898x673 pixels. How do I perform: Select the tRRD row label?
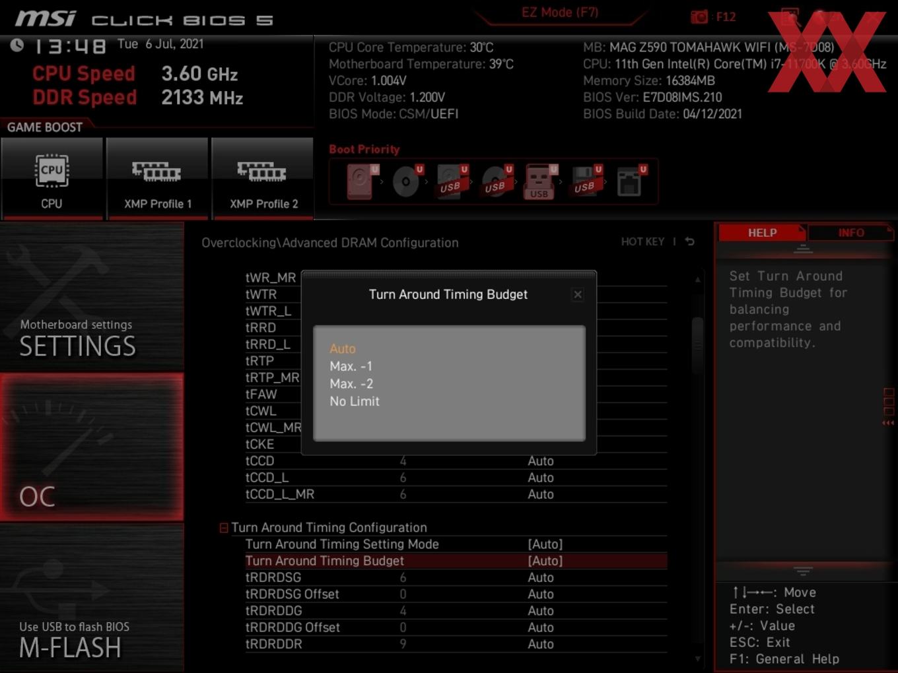point(261,327)
